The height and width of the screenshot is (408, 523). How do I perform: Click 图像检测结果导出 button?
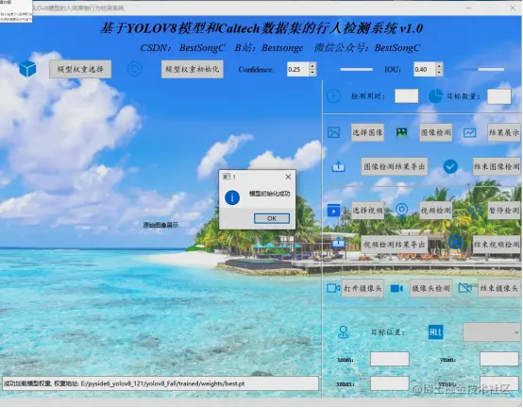395,166
